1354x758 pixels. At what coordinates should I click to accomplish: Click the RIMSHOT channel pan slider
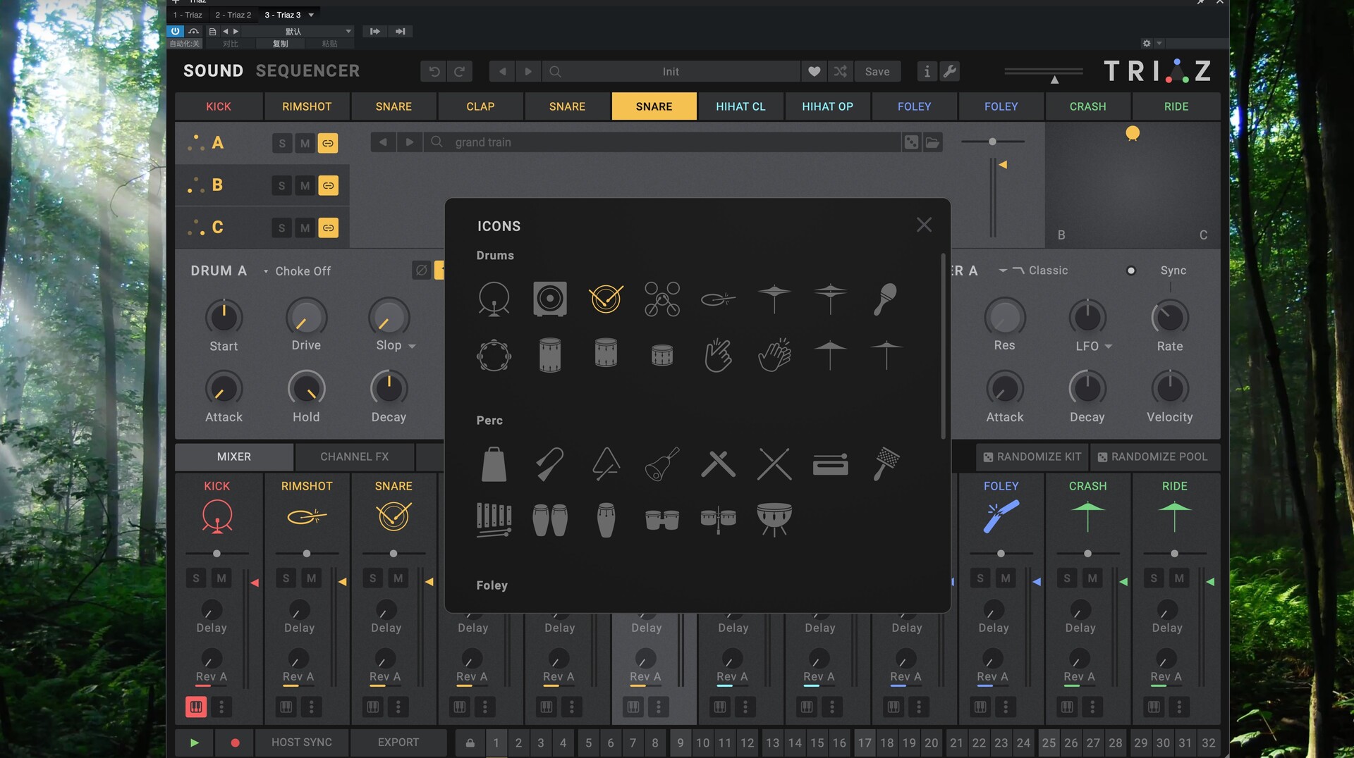[x=307, y=554]
